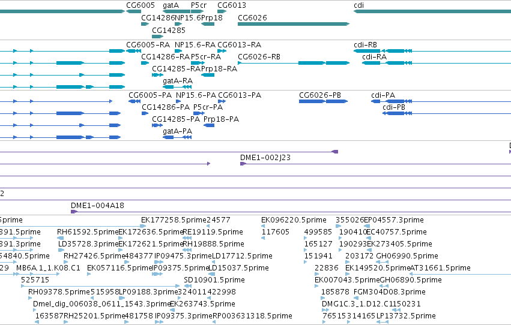Screen dimensions: 511x325
Task: Open the RH61592.5prime EST label
Action: (x=88, y=232)
